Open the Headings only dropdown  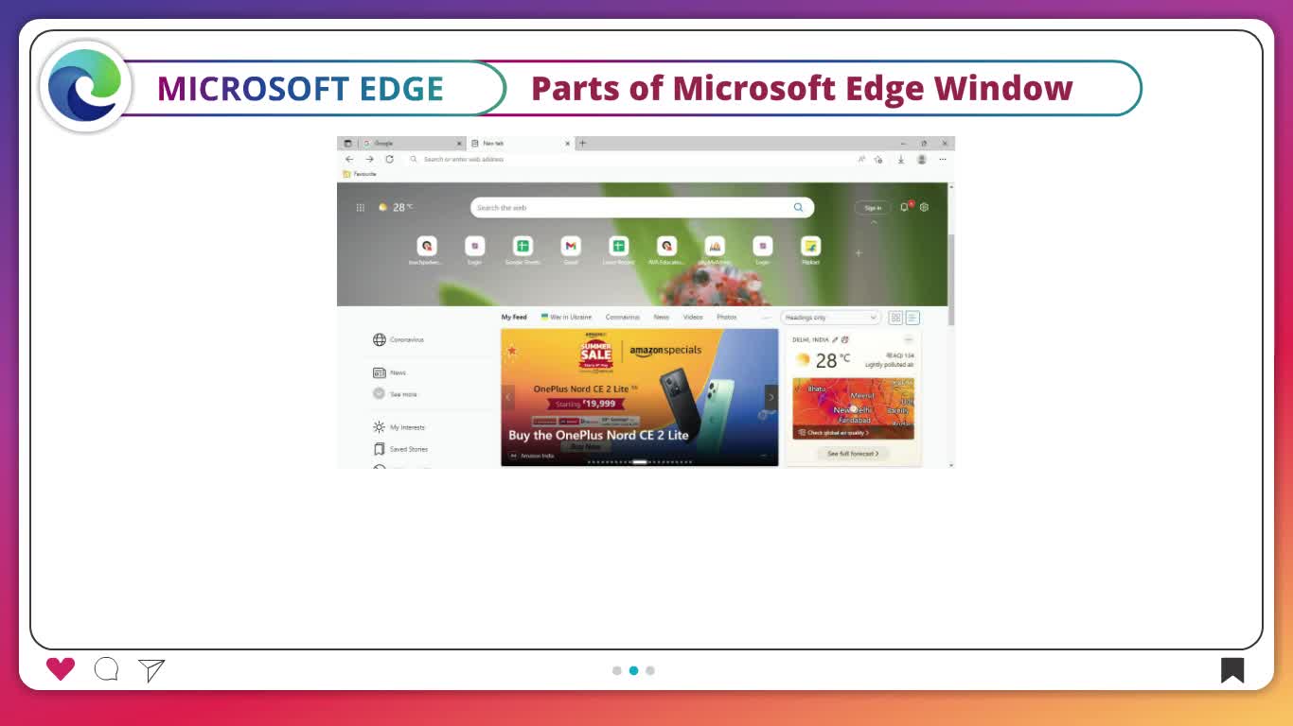(x=830, y=318)
